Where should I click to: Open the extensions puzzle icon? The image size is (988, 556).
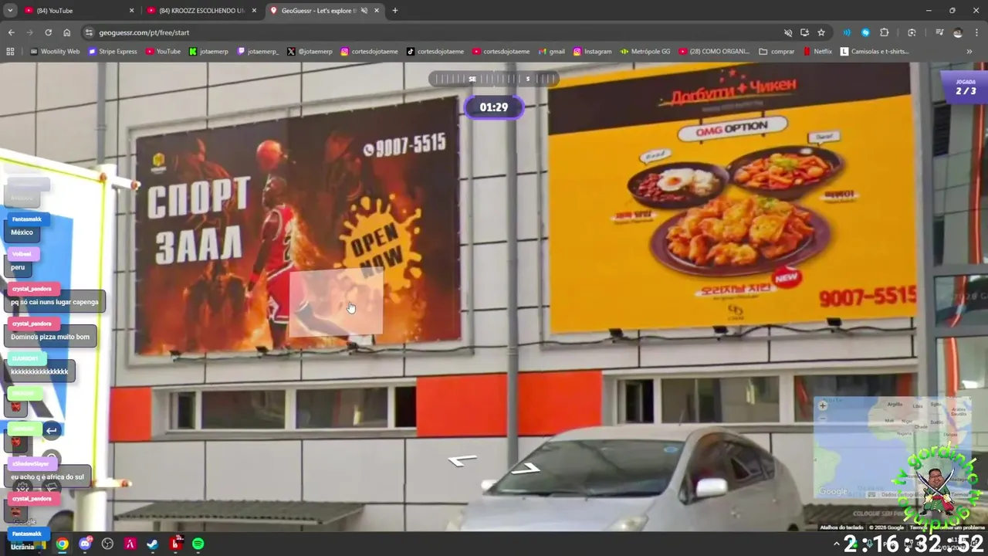[885, 32]
